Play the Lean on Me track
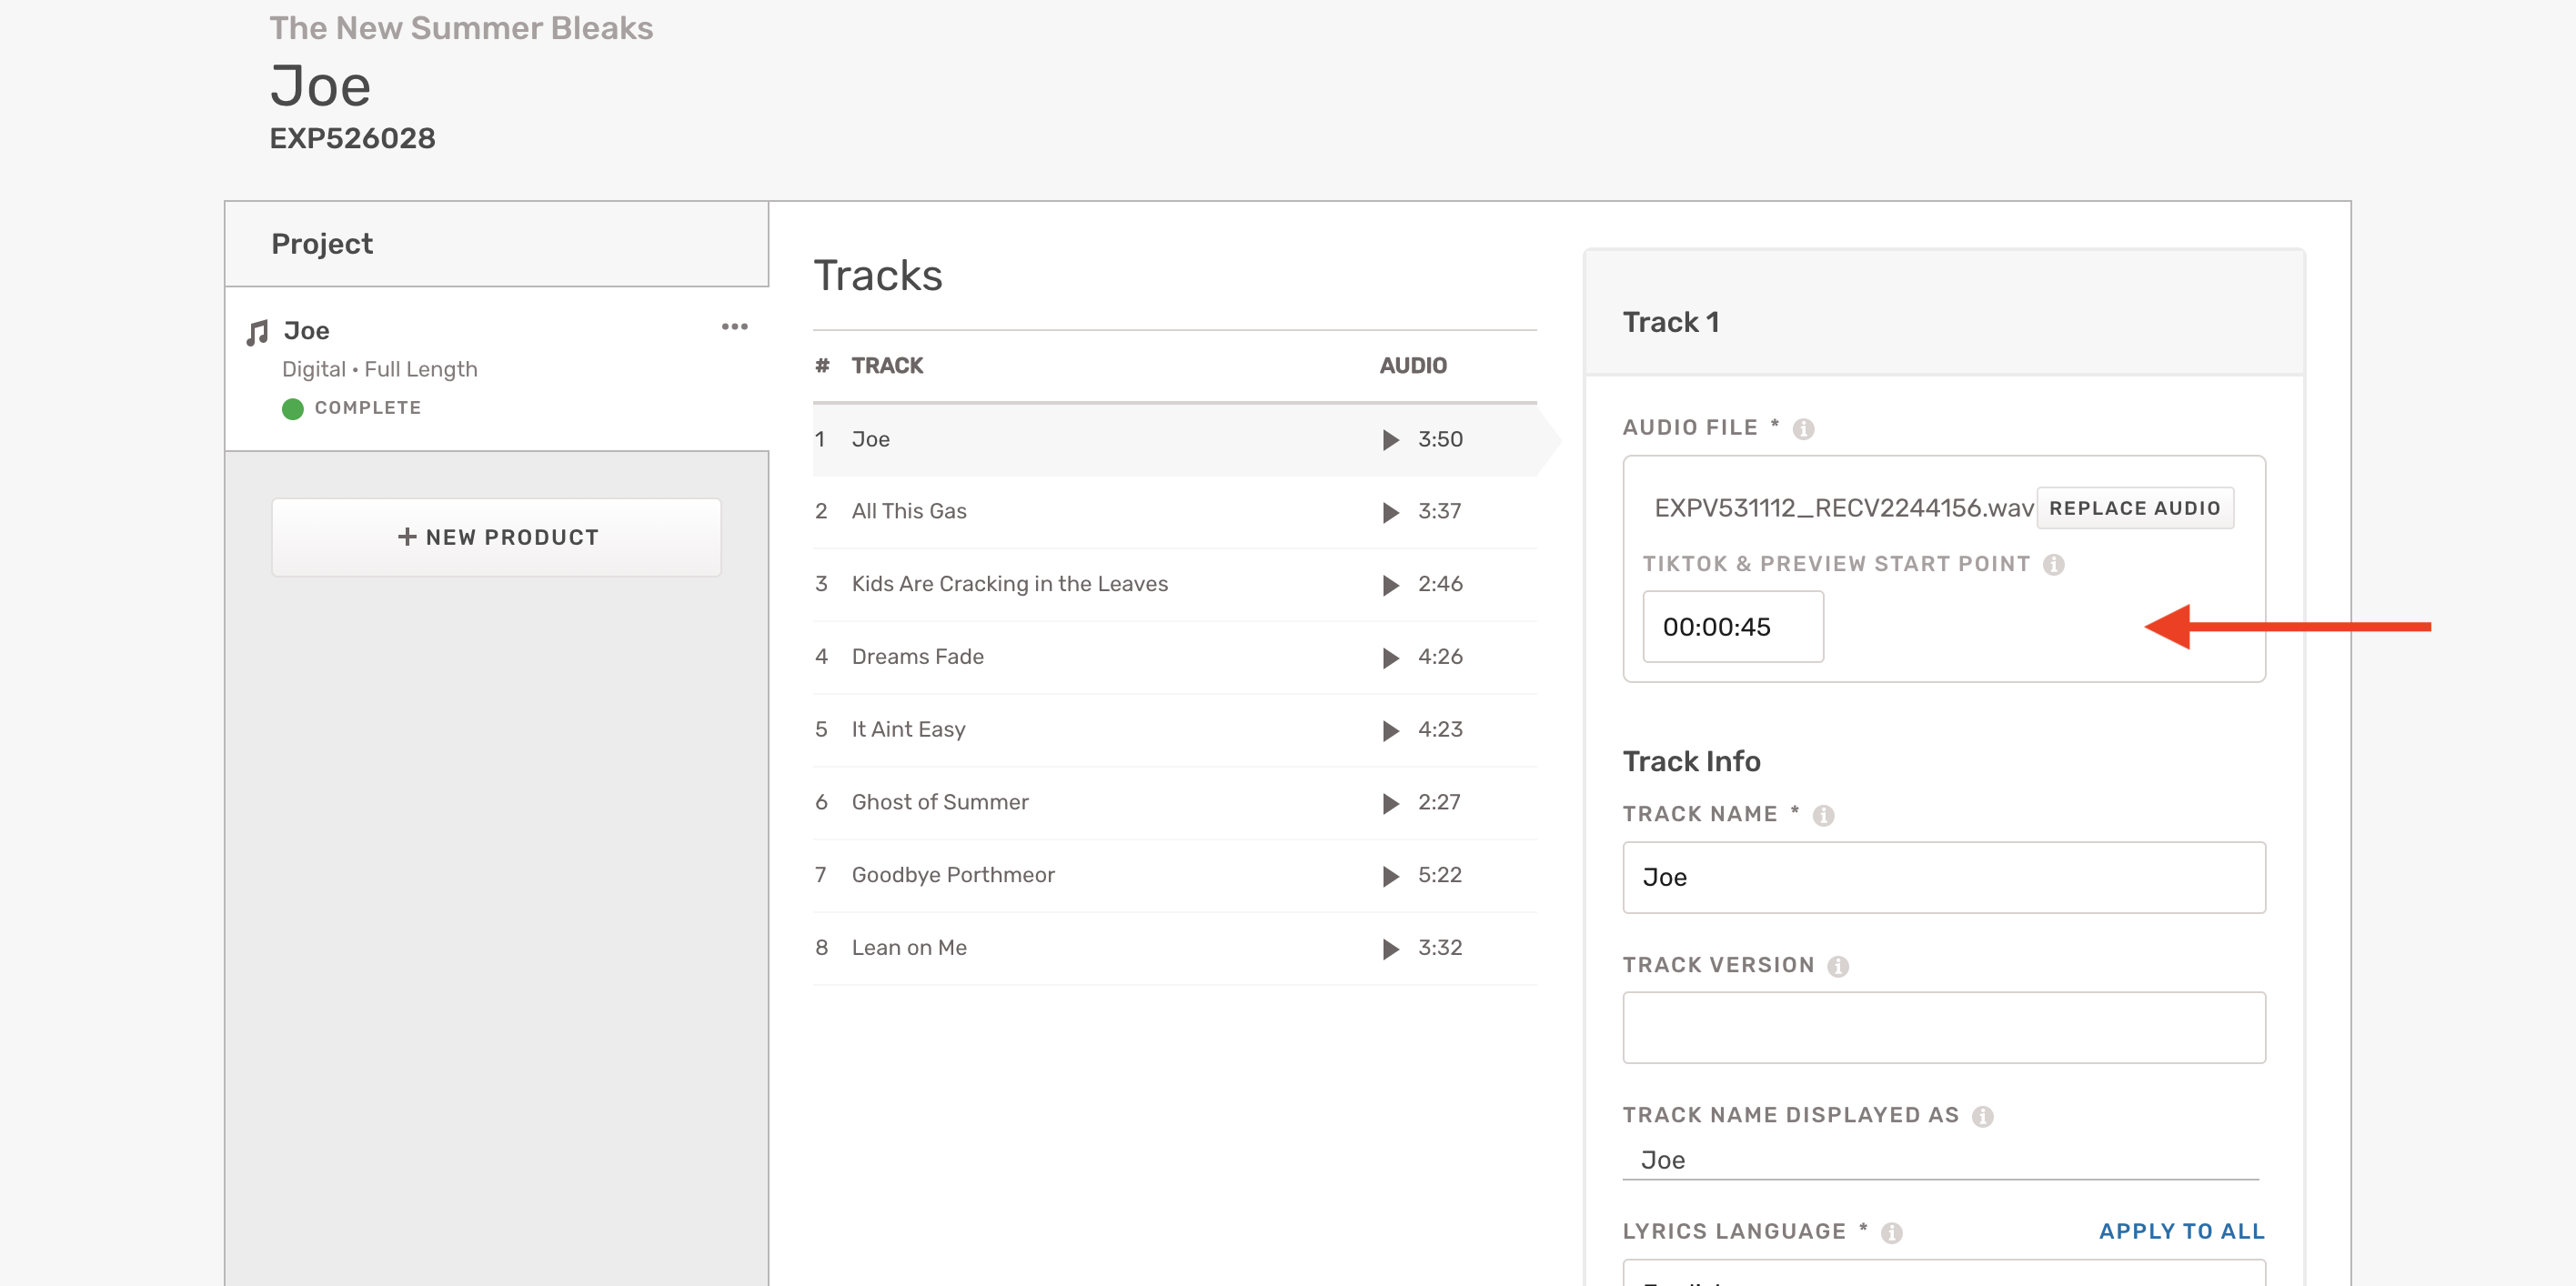This screenshot has height=1286, width=2576. (x=1390, y=949)
